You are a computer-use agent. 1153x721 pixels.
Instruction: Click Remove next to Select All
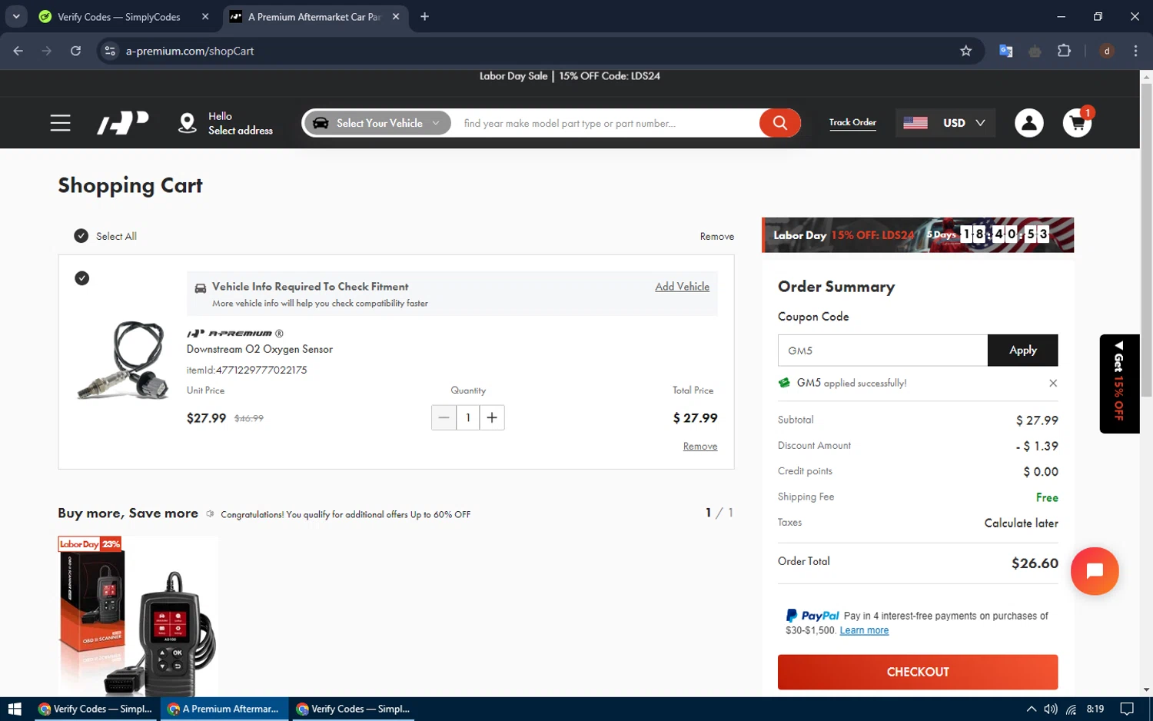click(716, 237)
